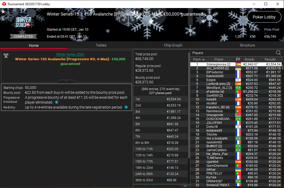The image size is (284, 188).
Task: Select player JaimeCarteiro row
Action: pyautogui.click(x=236, y=150)
